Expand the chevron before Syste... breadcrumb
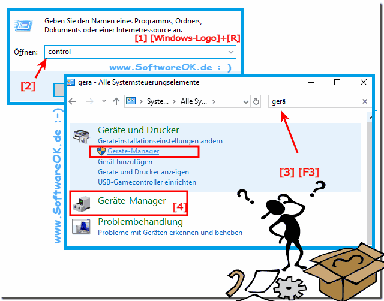384x301 pixels. click(x=141, y=101)
